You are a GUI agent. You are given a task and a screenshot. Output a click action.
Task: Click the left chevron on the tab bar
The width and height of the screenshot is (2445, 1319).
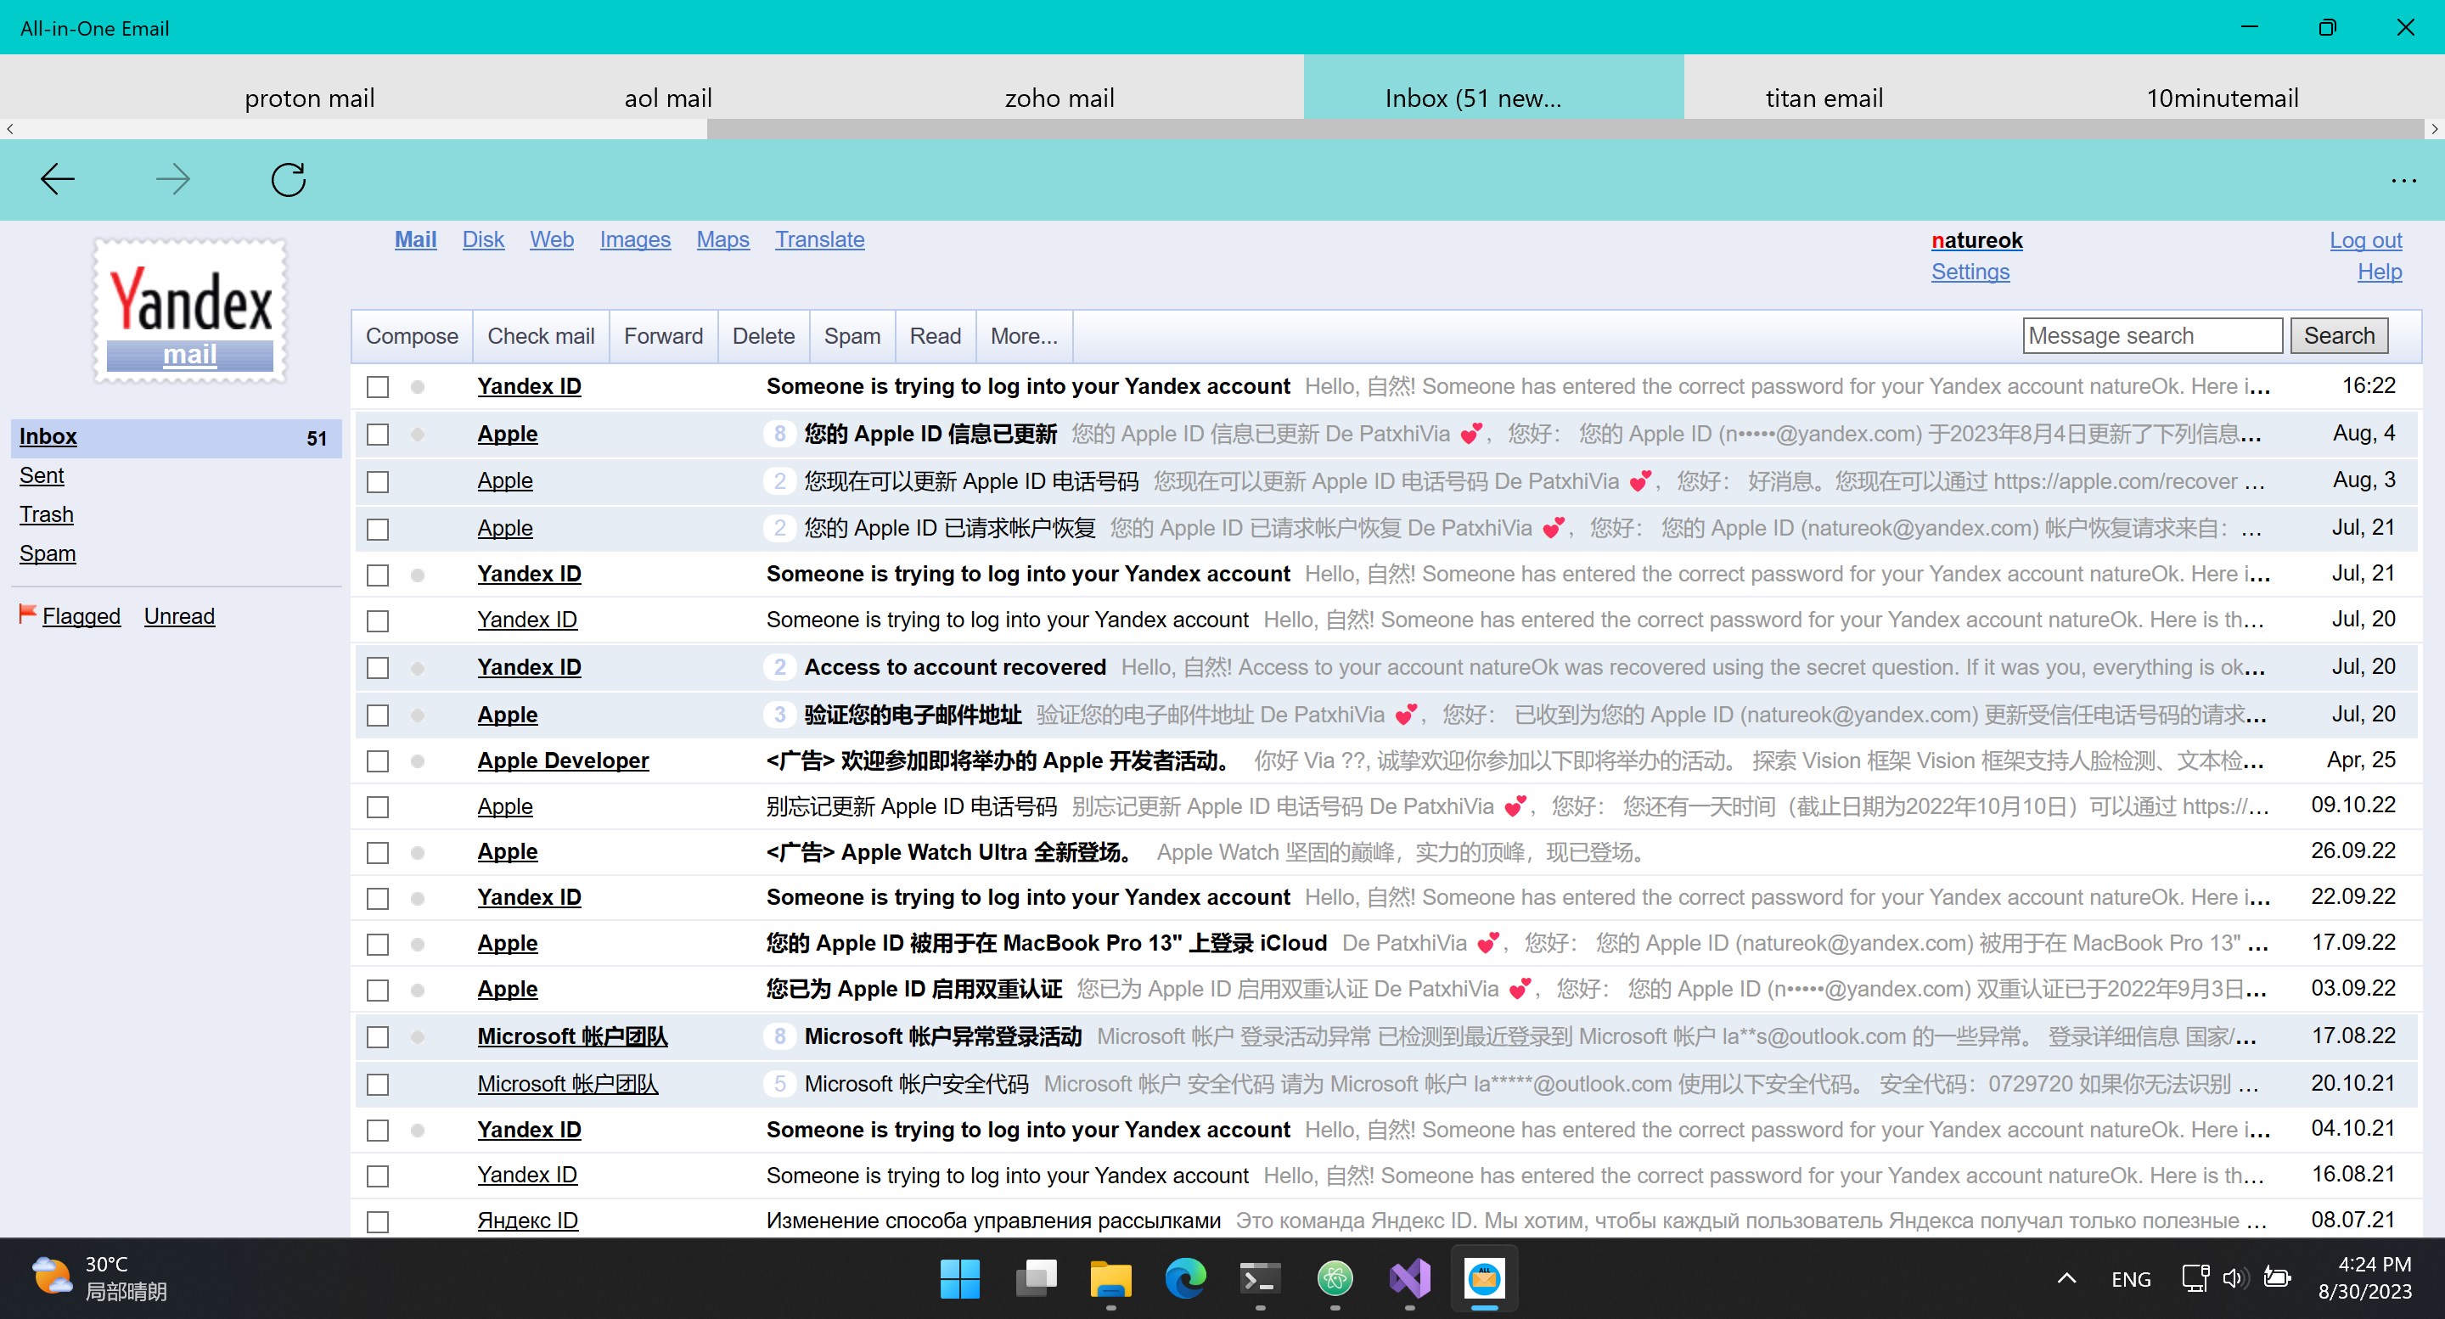point(9,129)
